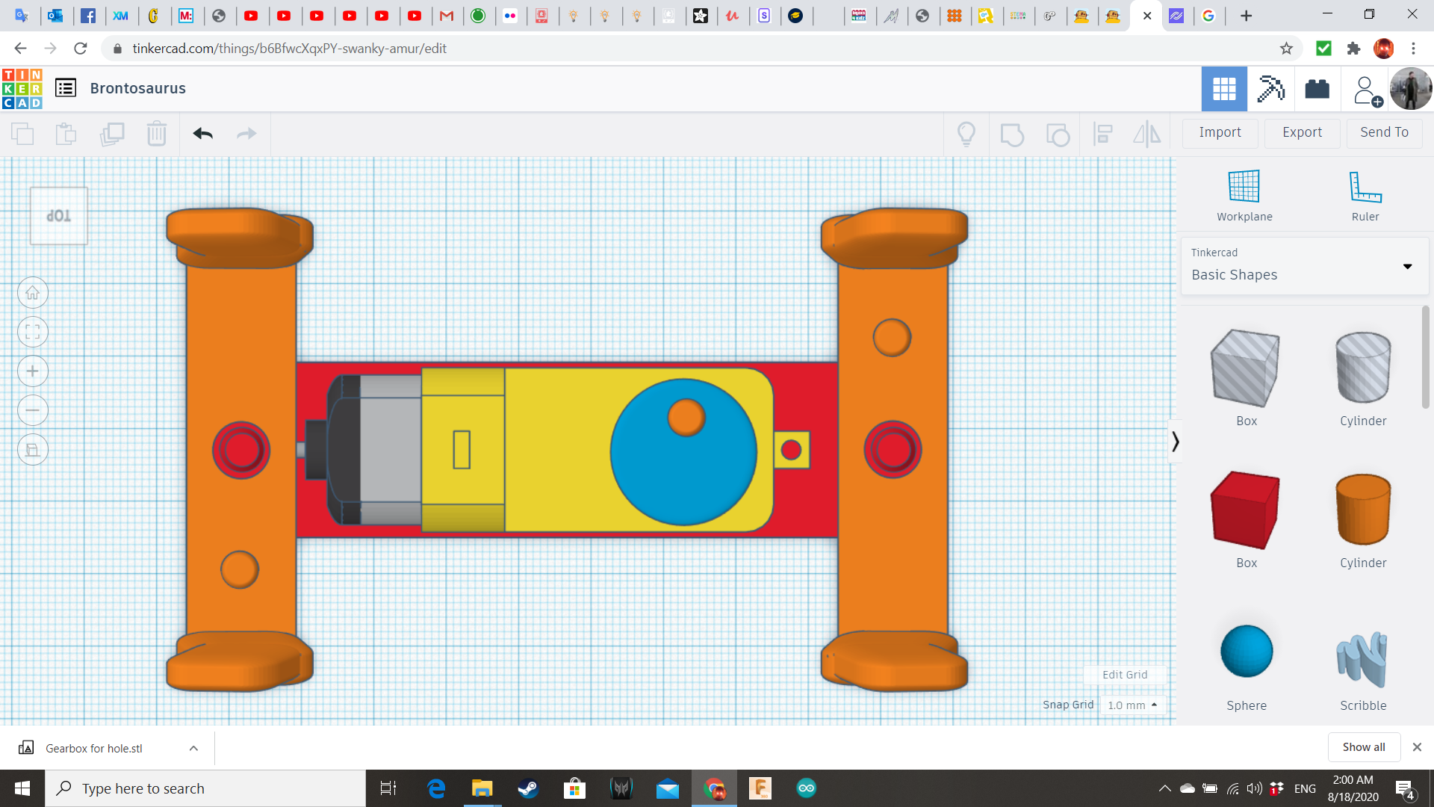Toggle bookmark star for this page
Viewport: 1434px width, 807px height.
tap(1286, 49)
